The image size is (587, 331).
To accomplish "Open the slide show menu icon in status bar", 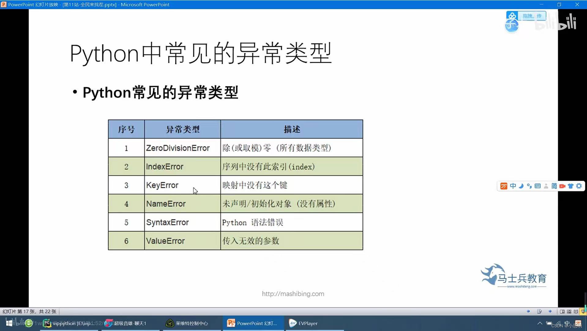I will pos(539,311).
